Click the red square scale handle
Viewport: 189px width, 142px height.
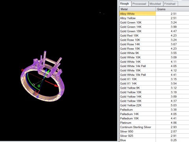[22, 70]
